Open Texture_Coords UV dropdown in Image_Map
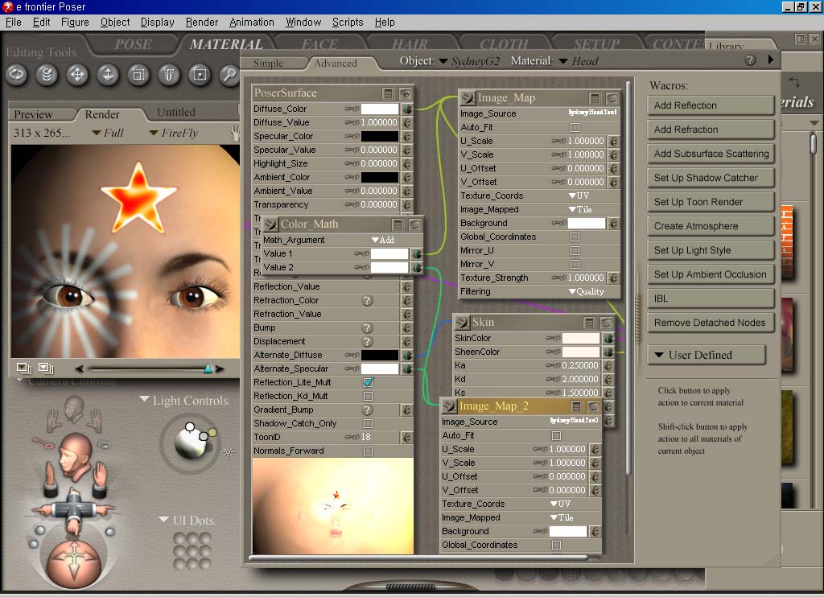824x597 pixels. (579, 196)
